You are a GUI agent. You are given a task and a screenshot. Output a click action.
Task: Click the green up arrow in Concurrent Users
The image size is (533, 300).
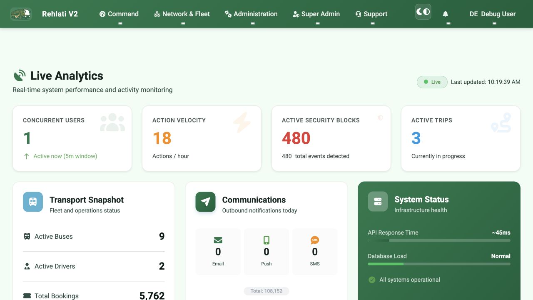click(x=27, y=156)
